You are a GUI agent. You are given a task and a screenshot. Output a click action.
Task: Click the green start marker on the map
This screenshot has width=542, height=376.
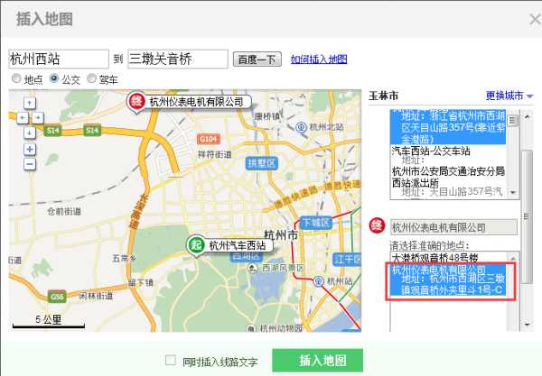pyautogui.click(x=196, y=246)
